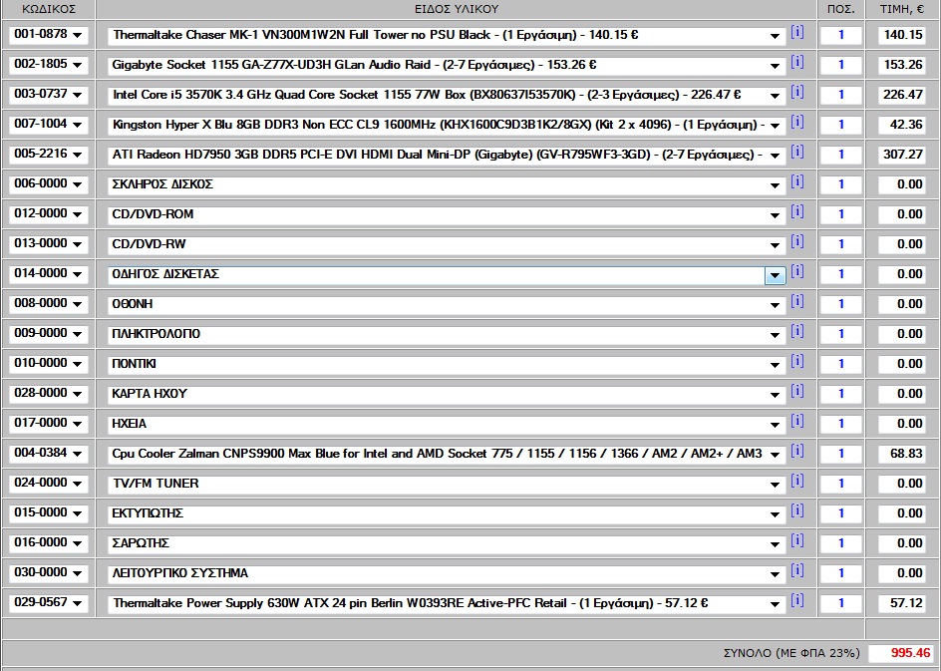Click quantity field for ΟΘΟΝΗ row
The image size is (941, 671).
[840, 304]
